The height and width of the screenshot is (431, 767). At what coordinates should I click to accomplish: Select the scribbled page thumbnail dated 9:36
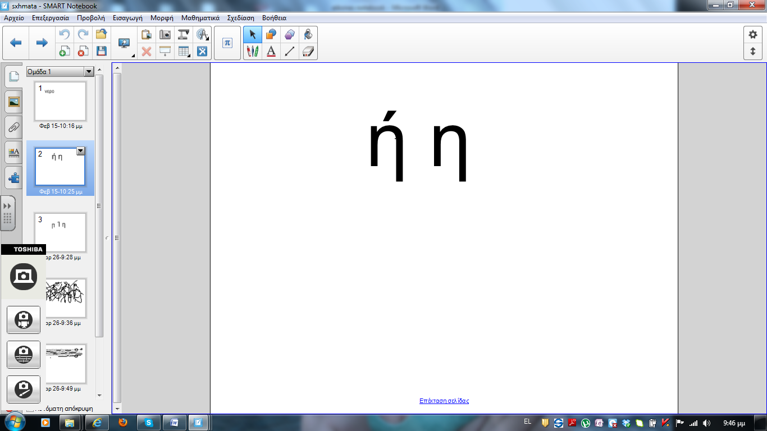[x=65, y=298]
